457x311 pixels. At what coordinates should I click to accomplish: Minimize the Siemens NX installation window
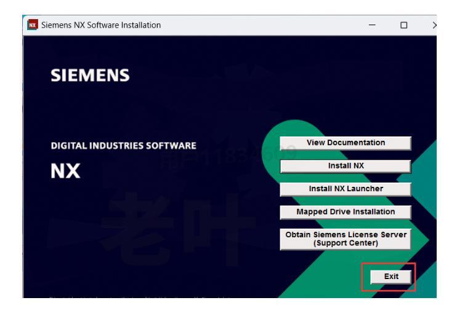372,25
